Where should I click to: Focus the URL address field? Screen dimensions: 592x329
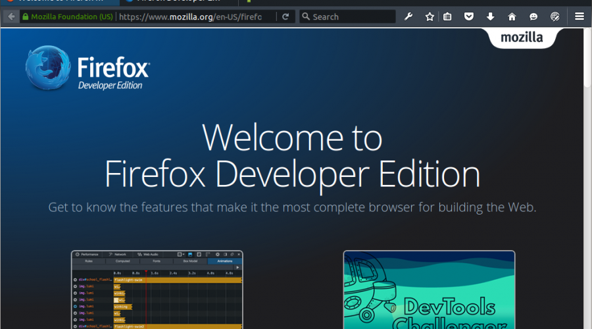pos(190,16)
